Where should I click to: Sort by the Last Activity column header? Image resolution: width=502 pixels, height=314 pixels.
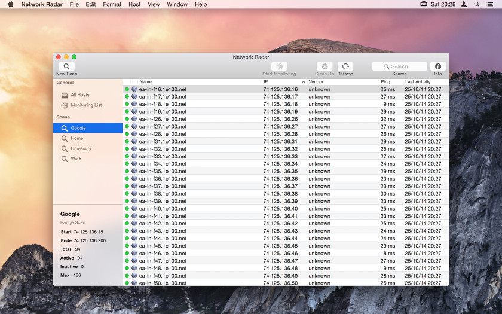[426, 82]
